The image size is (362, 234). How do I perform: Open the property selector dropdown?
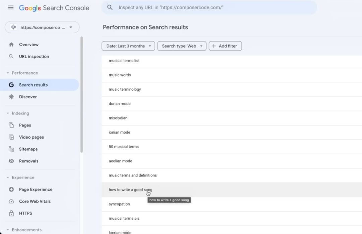(42, 27)
